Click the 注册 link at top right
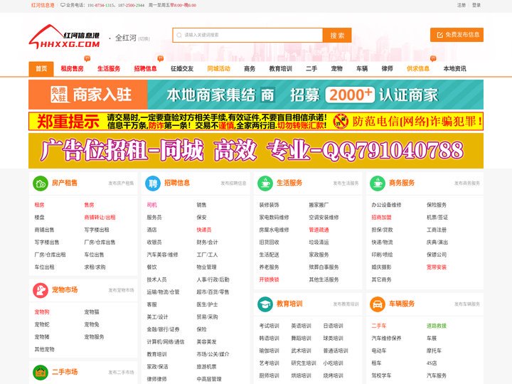 pyautogui.click(x=462, y=5)
